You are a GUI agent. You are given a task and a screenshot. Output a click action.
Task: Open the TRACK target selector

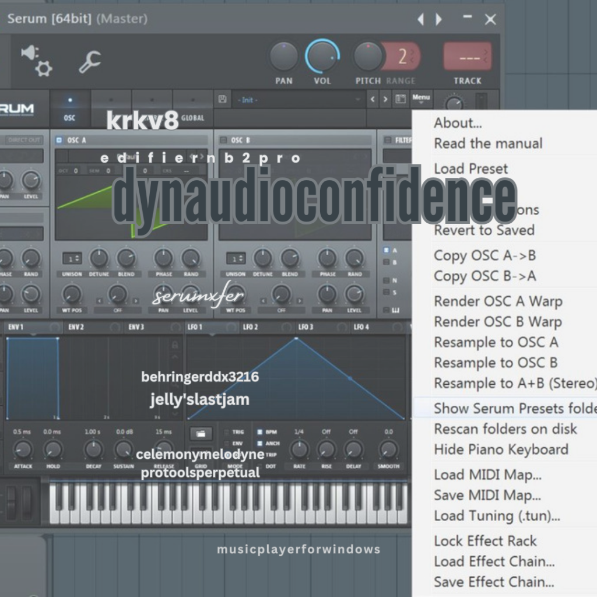pyautogui.click(x=468, y=57)
